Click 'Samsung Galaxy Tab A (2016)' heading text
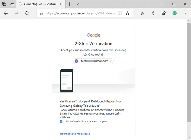The image size is (191, 140). [80, 106]
